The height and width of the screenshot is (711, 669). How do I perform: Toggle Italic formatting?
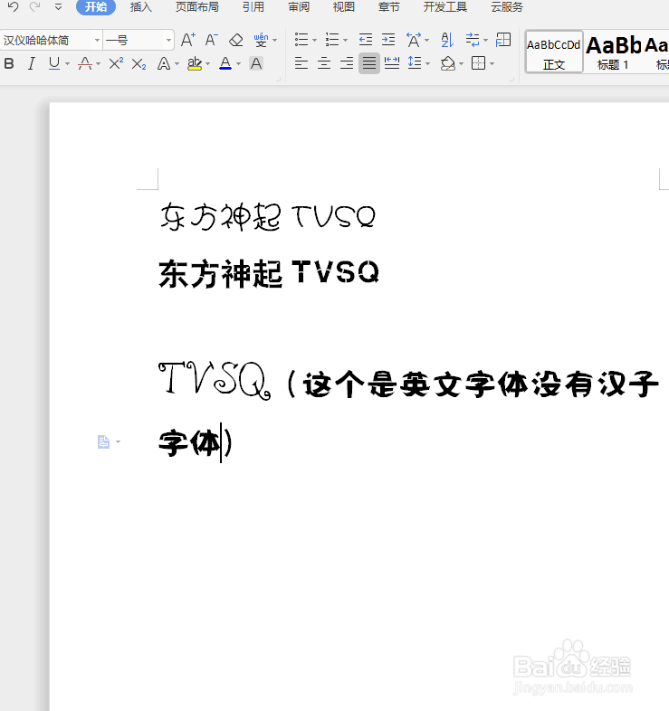tap(32, 63)
